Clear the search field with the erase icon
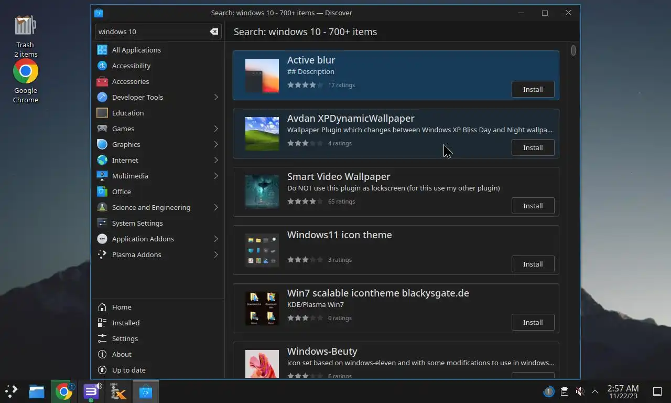671x403 pixels. coord(214,31)
